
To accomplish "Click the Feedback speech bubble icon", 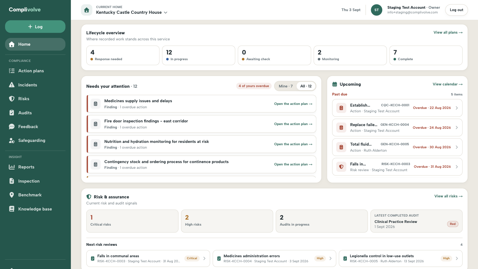I will pyautogui.click(x=12, y=127).
